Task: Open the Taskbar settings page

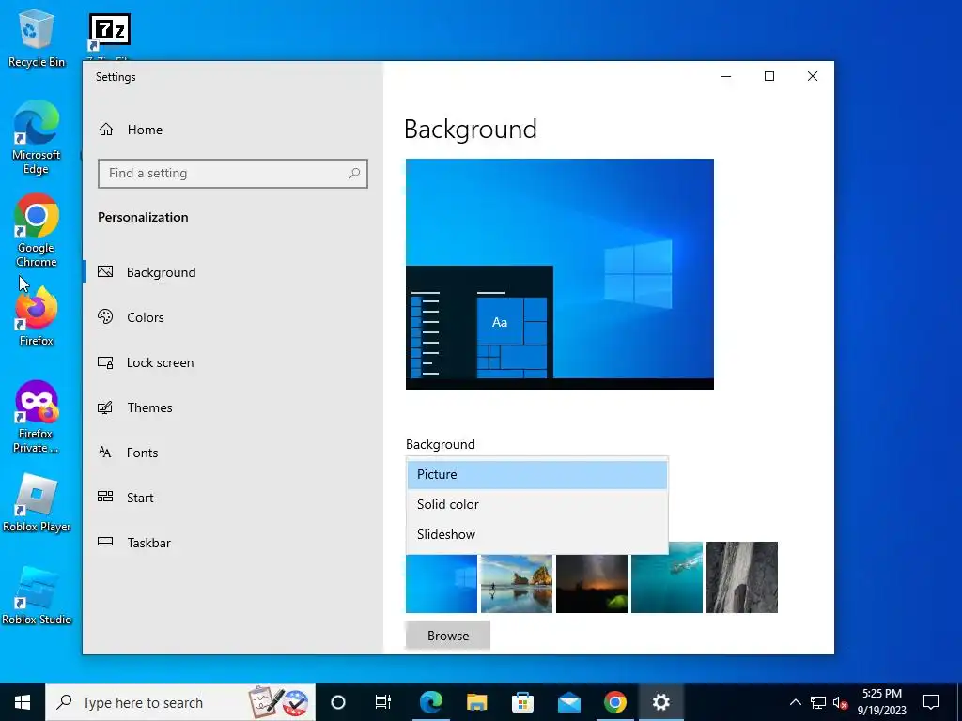Action: click(233, 543)
